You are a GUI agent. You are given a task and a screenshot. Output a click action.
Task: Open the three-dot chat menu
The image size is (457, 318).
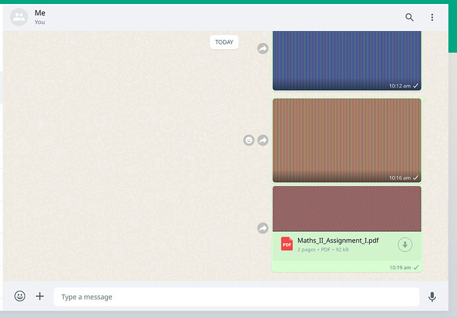(x=432, y=17)
